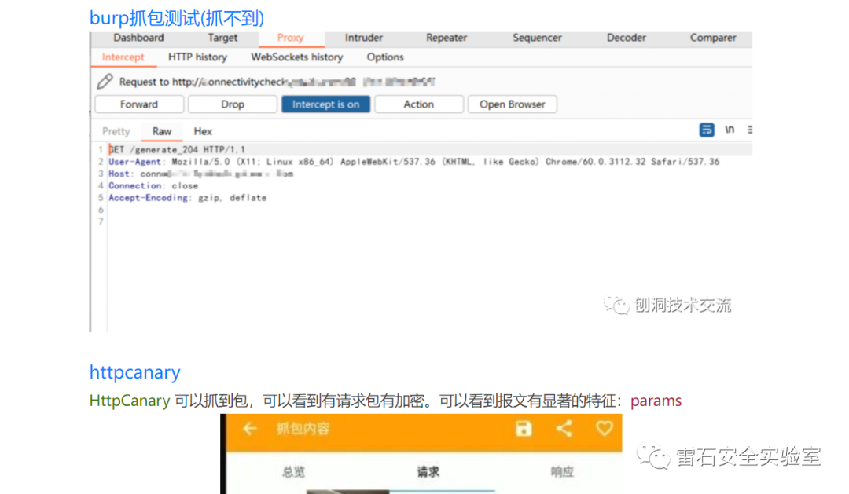The image size is (849, 494).
Task: Open the HTTP history sub-tab
Action: click(197, 57)
